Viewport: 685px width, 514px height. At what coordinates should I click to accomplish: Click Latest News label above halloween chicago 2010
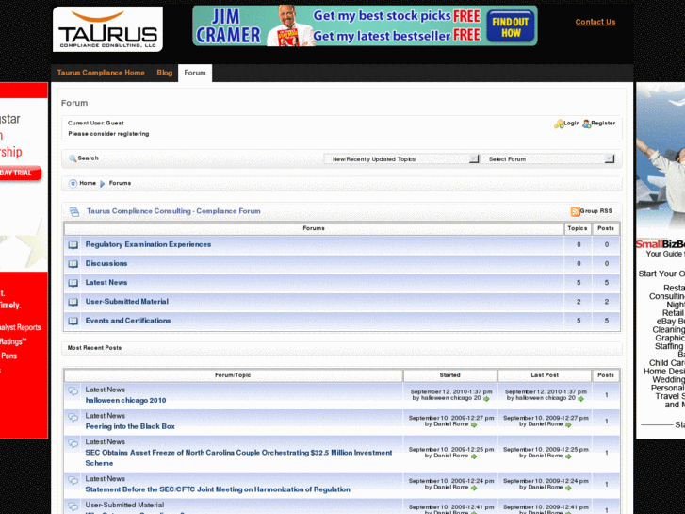(105, 390)
